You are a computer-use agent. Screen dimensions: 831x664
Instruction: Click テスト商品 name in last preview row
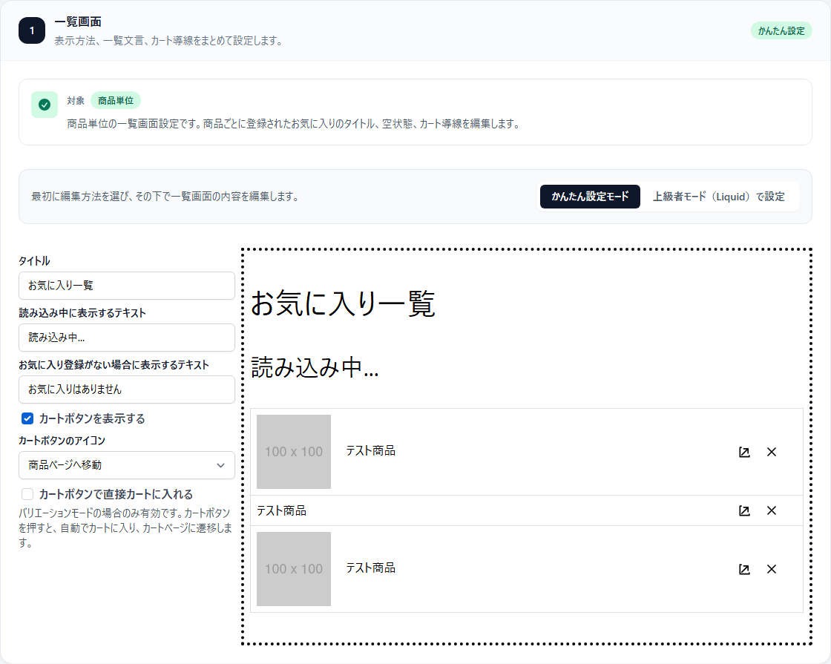[370, 568]
